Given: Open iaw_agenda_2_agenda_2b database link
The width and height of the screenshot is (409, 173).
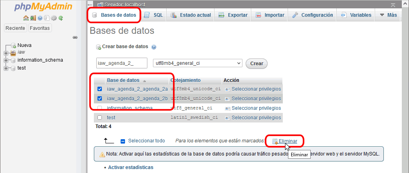Looking at the screenshot, I should 137,99.
